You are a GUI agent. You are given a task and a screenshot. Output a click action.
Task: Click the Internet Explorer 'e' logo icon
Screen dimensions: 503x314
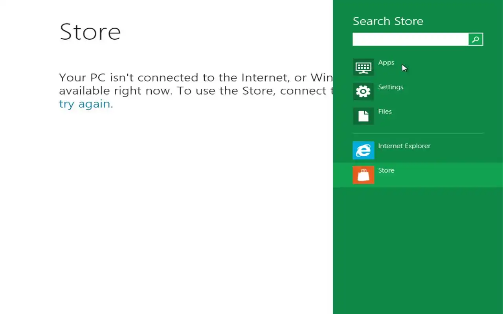pyautogui.click(x=363, y=150)
